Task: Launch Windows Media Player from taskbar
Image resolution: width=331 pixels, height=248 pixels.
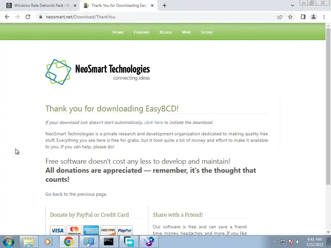Action: pyautogui.click(x=48, y=242)
